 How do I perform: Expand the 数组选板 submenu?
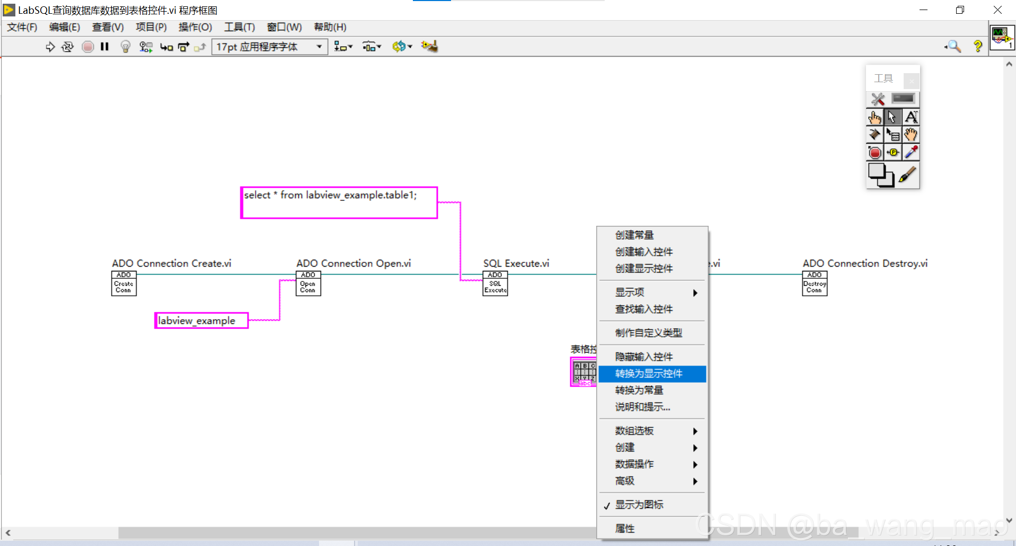[634, 430]
